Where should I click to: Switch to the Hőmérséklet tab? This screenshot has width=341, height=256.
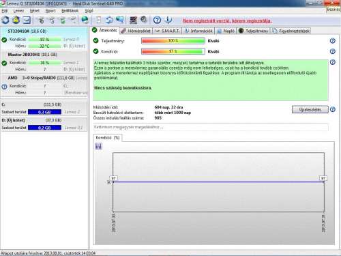click(136, 31)
